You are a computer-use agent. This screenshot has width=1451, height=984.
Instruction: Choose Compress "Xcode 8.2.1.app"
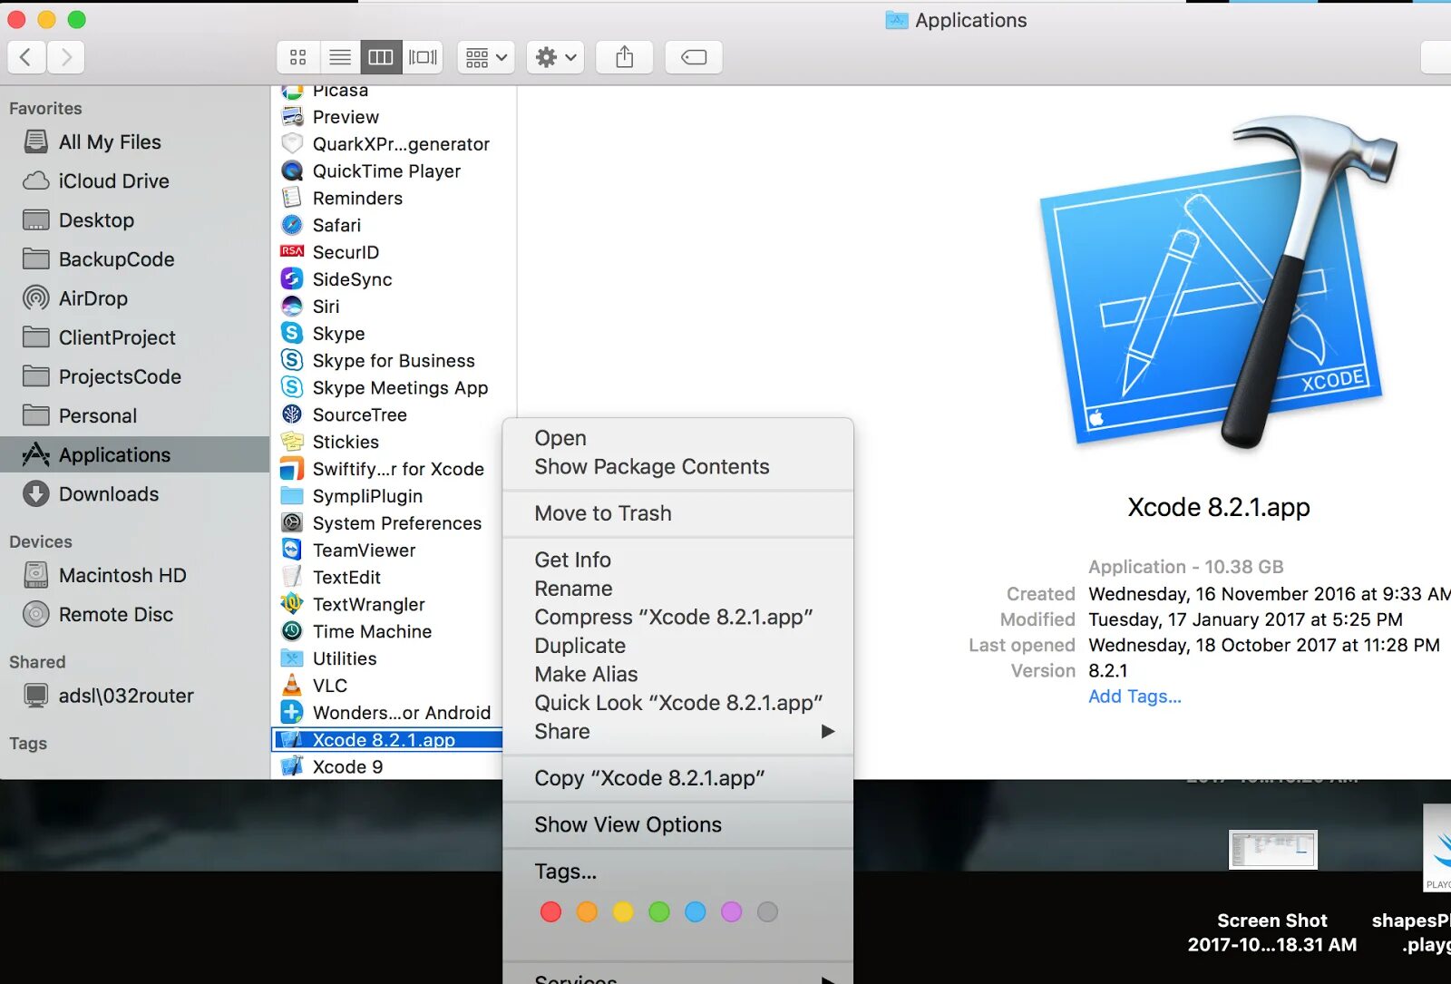point(677,617)
